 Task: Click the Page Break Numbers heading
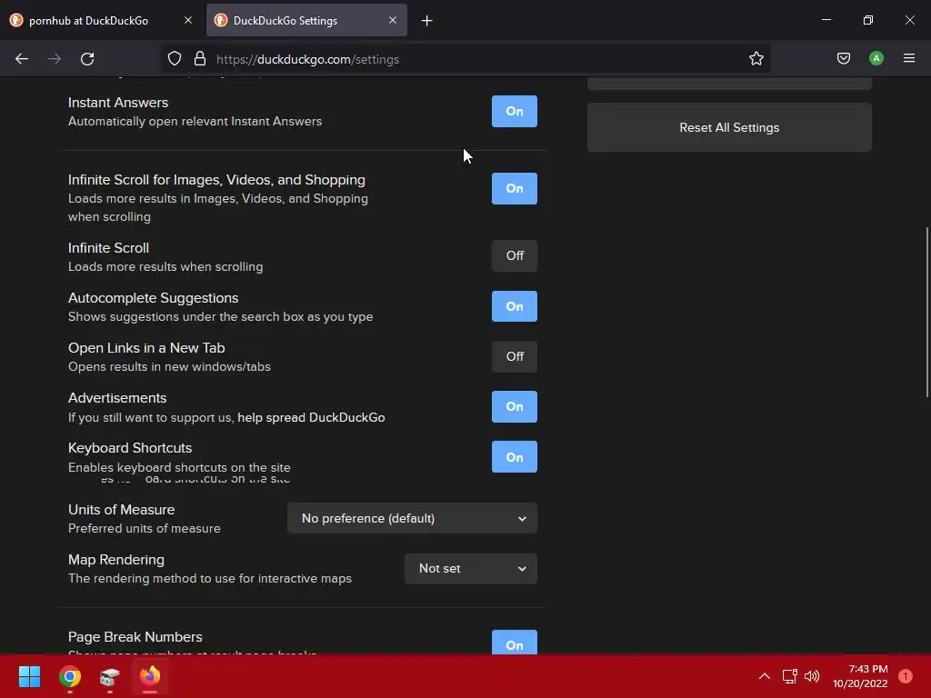(x=135, y=637)
